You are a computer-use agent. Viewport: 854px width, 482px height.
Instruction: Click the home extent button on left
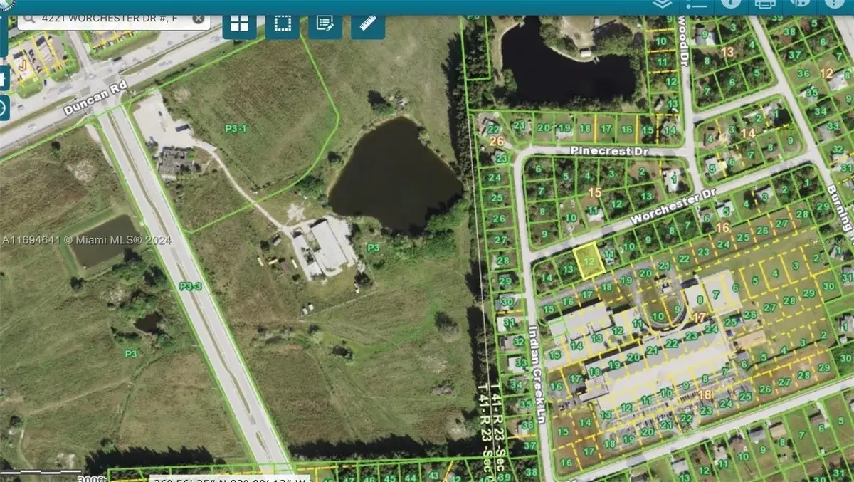4,77
